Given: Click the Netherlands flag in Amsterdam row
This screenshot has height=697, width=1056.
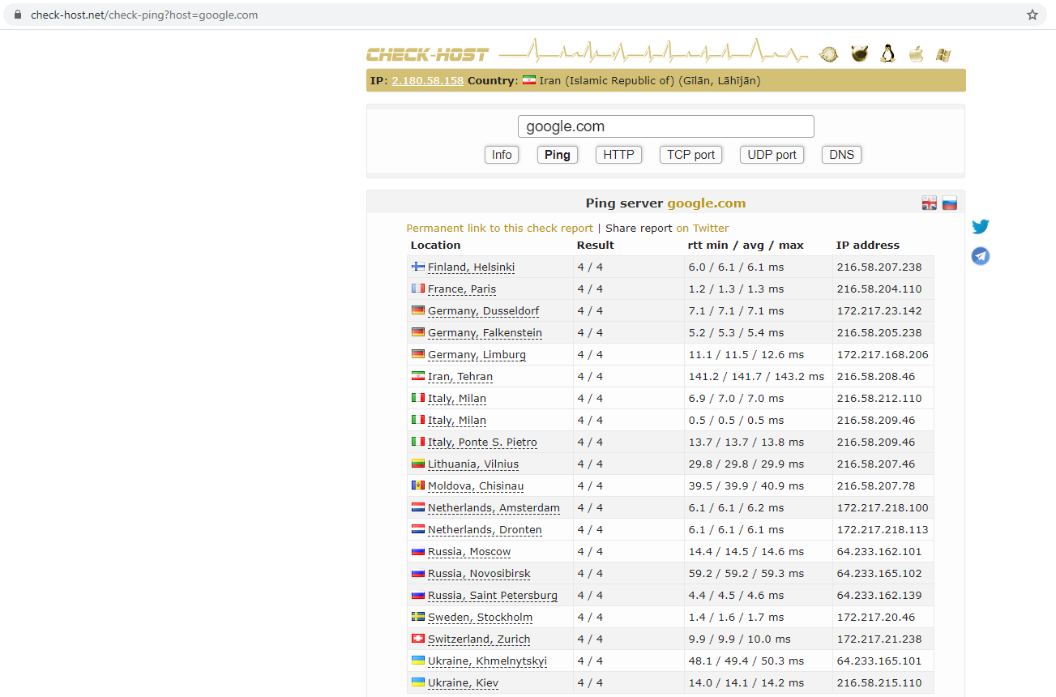Looking at the screenshot, I should pos(418,507).
